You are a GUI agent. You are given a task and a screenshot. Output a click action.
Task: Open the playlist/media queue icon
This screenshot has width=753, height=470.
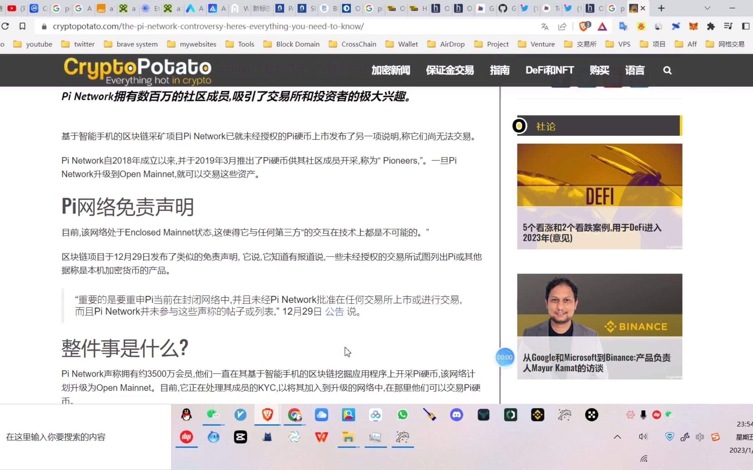click(x=728, y=26)
